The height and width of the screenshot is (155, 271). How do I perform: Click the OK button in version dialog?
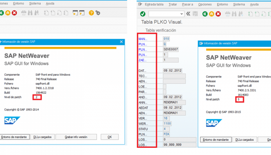(x=109, y=137)
